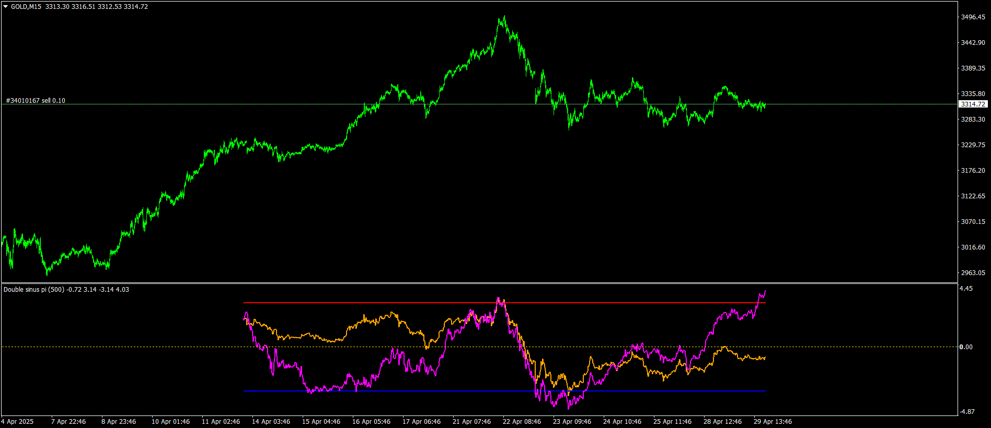Click the GOLD,M15 symbol title text
991x428 pixels.
pyautogui.click(x=26, y=7)
